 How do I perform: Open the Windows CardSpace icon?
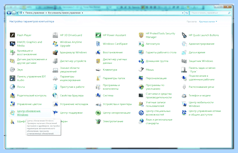[98, 44]
